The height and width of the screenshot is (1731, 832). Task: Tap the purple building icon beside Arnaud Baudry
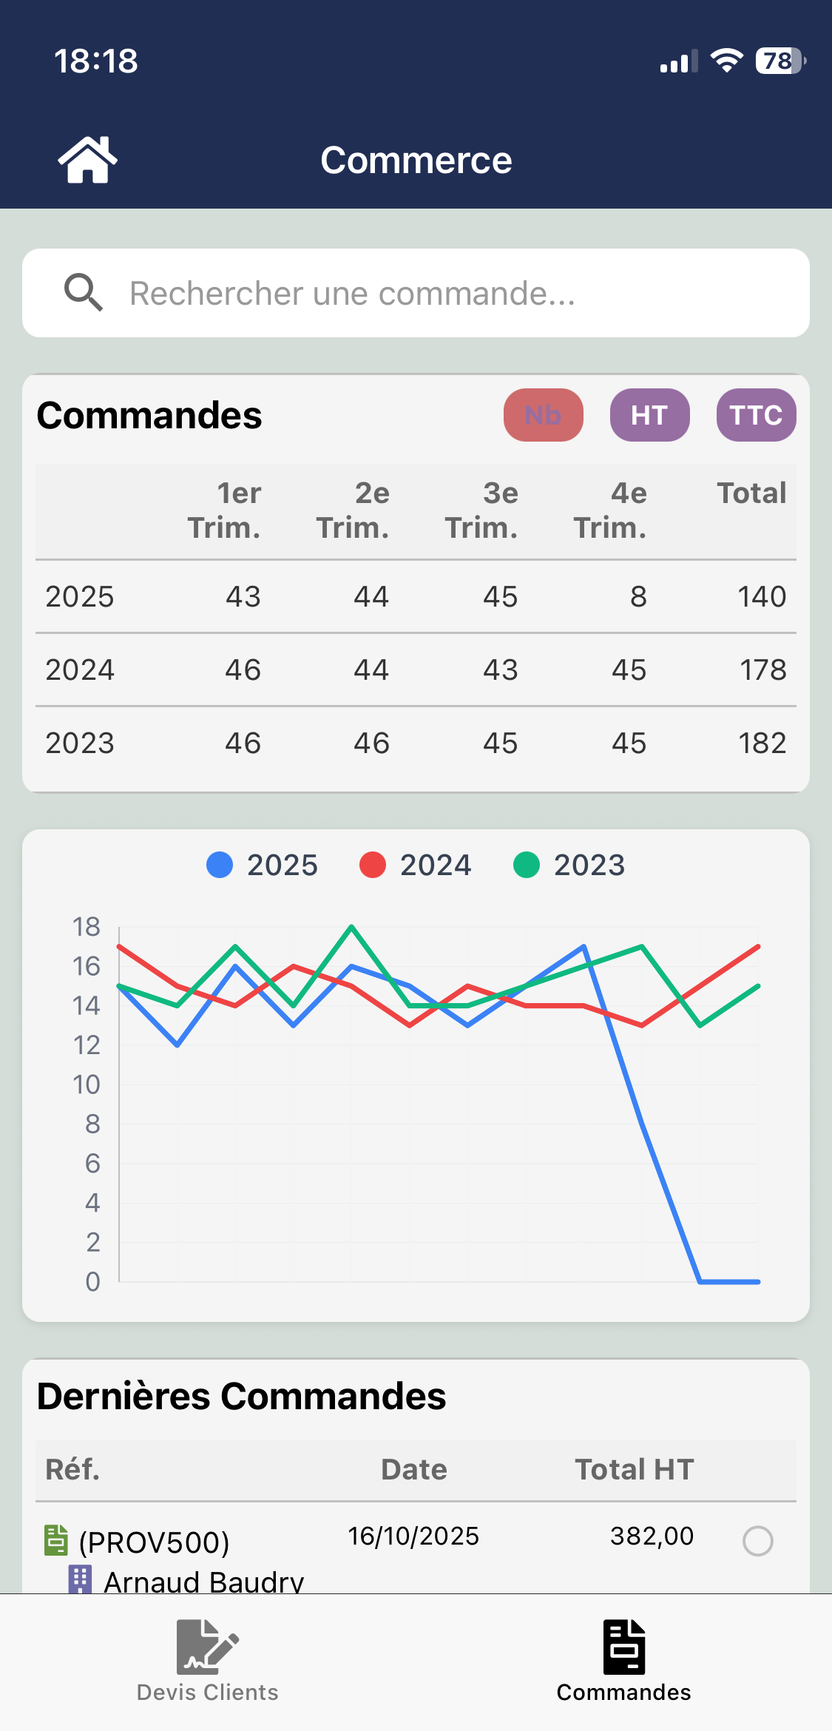pyautogui.click(x=80, y=1579)
